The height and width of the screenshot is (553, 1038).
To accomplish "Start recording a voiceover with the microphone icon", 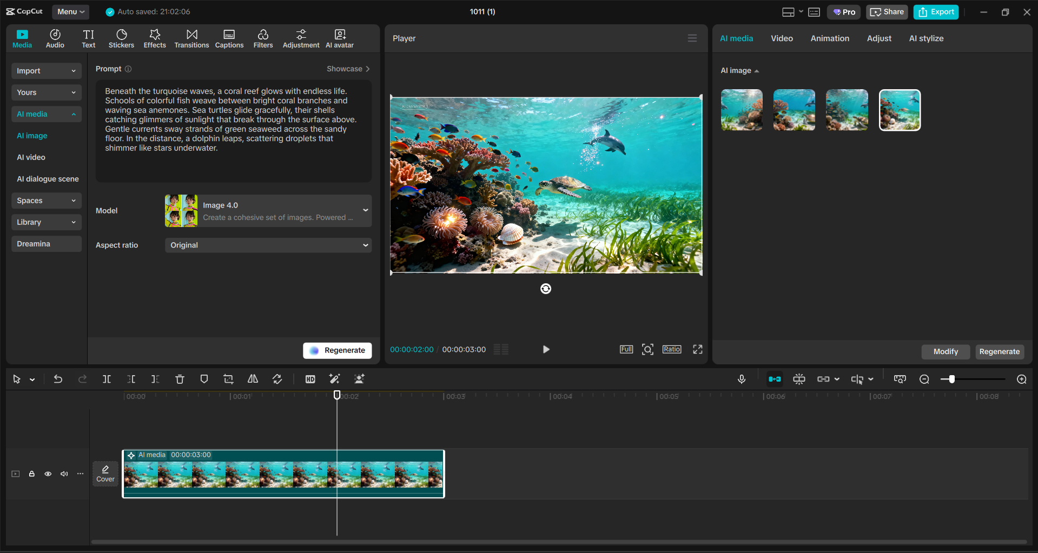I will coord(741,379).
